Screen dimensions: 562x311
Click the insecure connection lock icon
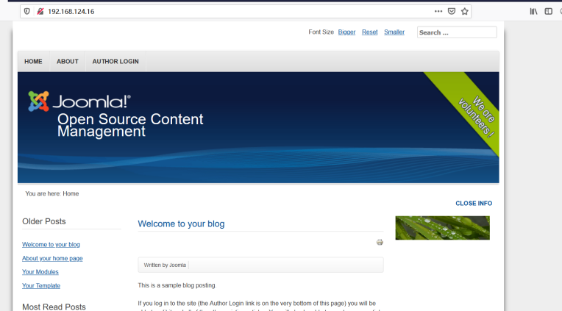40,12
